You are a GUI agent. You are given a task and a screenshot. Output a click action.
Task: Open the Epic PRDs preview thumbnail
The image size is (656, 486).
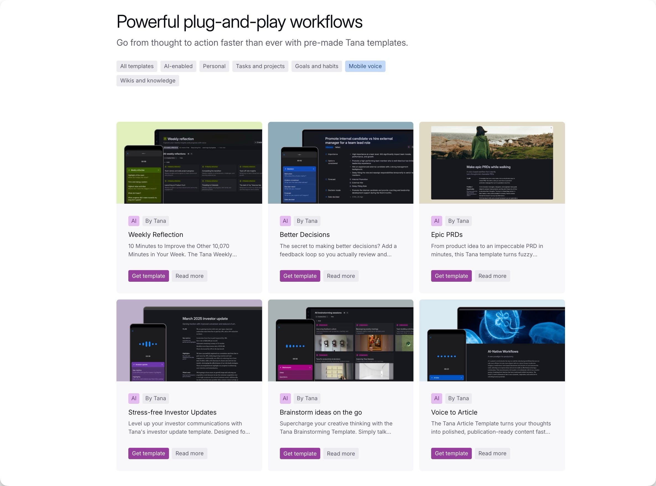pyautogui.click(x=492, y=163)
